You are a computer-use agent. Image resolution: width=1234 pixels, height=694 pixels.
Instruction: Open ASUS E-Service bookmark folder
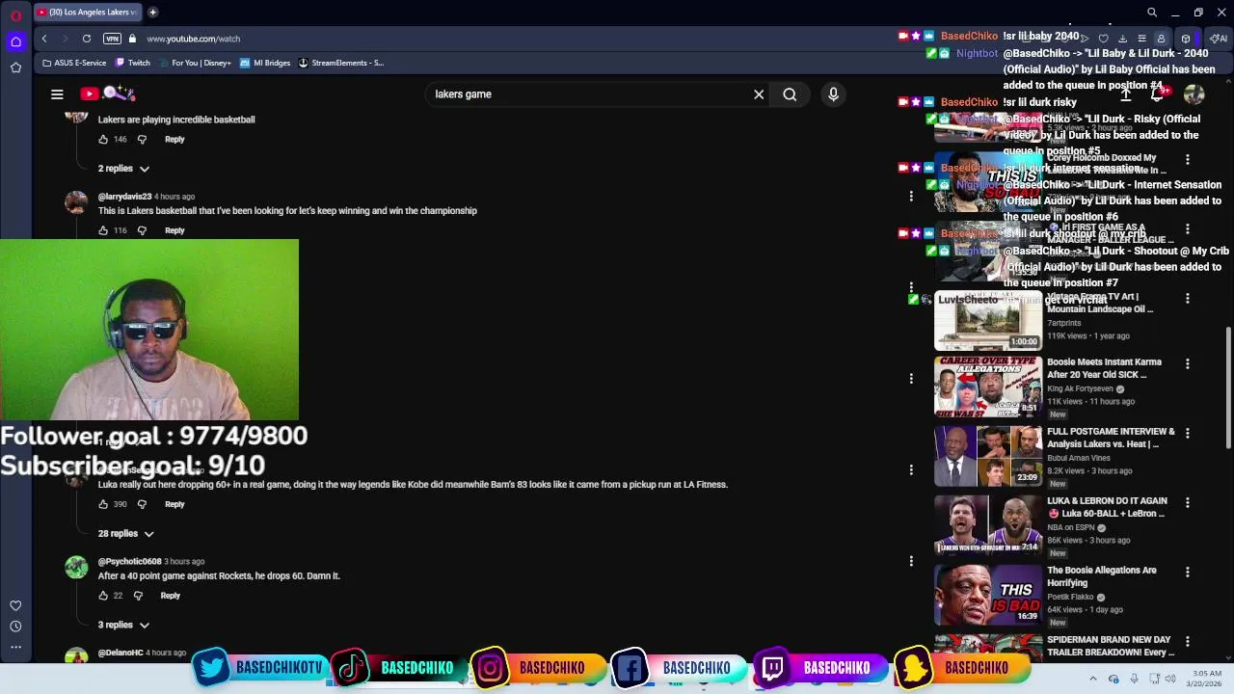click(74, 63)
